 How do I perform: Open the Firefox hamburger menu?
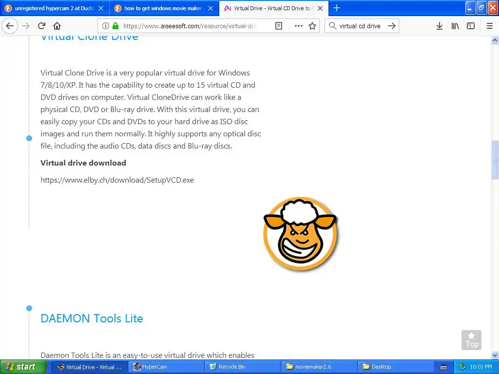click(490, 26)
